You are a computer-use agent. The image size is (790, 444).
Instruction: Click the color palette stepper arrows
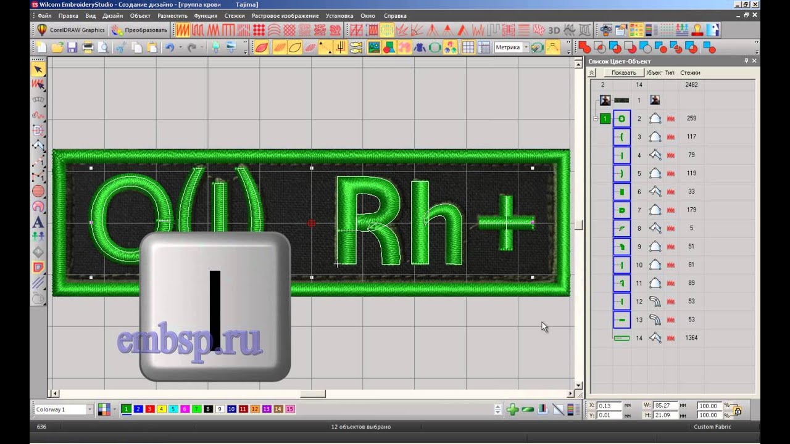click(x=498, y=409)
